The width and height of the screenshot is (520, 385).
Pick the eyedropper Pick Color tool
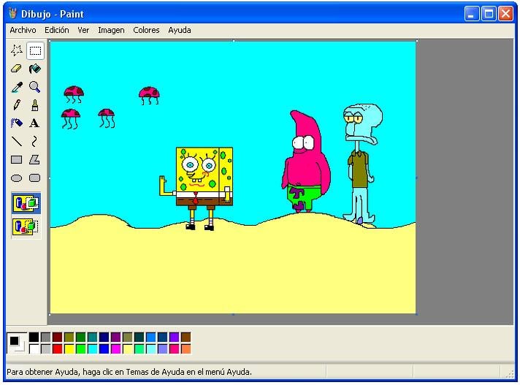pyautogui.click(x=17, y=87)
